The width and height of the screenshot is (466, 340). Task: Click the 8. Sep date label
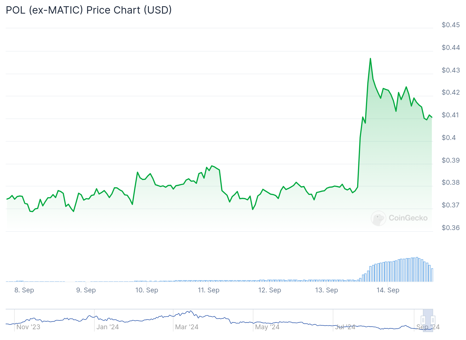tap(24, 290)
